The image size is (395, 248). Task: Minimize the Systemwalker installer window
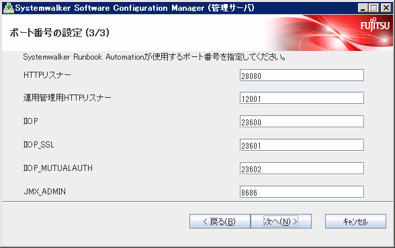click(x=363, y=8)
